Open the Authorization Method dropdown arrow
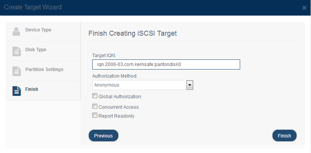Viewport: 311px width, 153px height. [190, 85]
